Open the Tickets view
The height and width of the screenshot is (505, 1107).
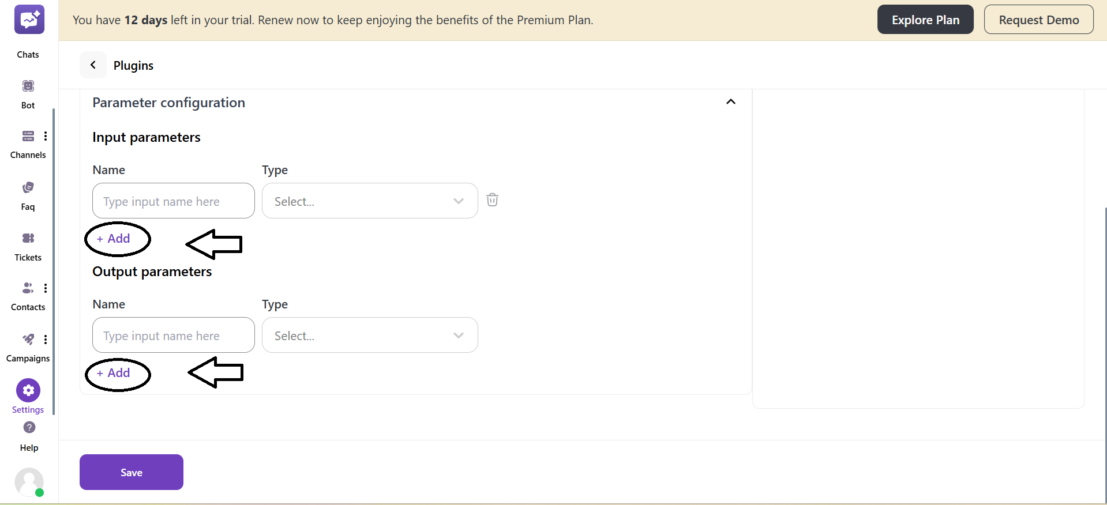click(x=28, y=239)
